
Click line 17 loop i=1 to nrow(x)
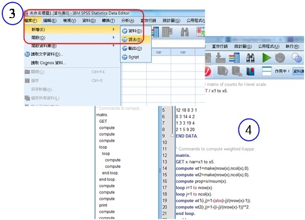(194, 188)
